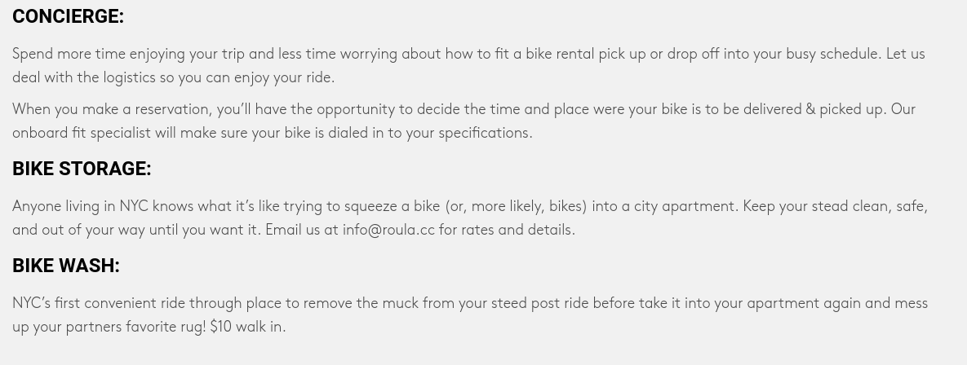Click the BIKE WASH heading
The image size is (967, 365).
(66, 266)
